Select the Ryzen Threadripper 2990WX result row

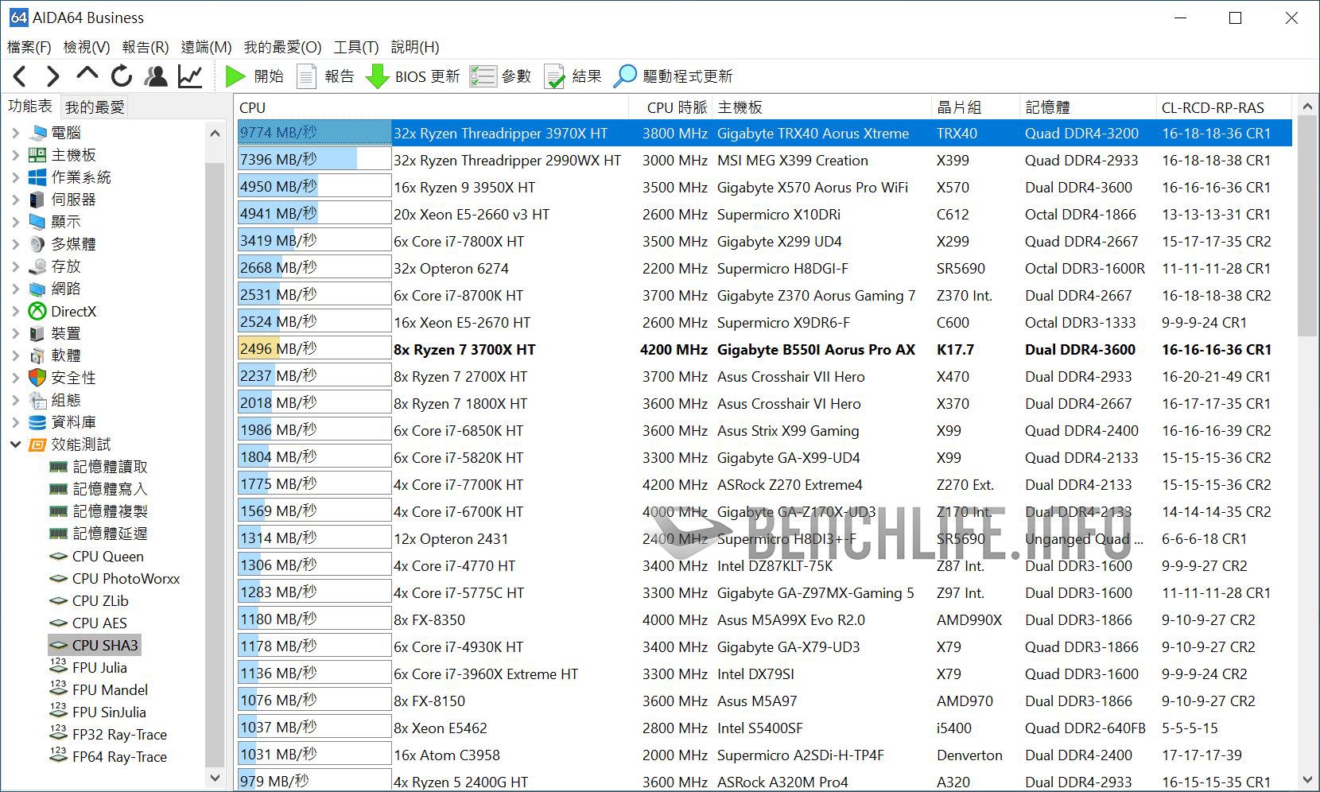point(507,161)
